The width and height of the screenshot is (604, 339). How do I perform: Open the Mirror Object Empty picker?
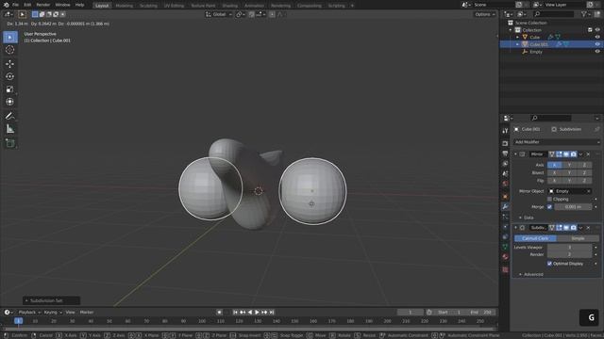[x=570, y=191]
